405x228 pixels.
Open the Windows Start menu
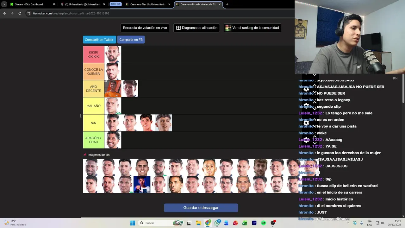pyautogui.click(x=133, y=223)
